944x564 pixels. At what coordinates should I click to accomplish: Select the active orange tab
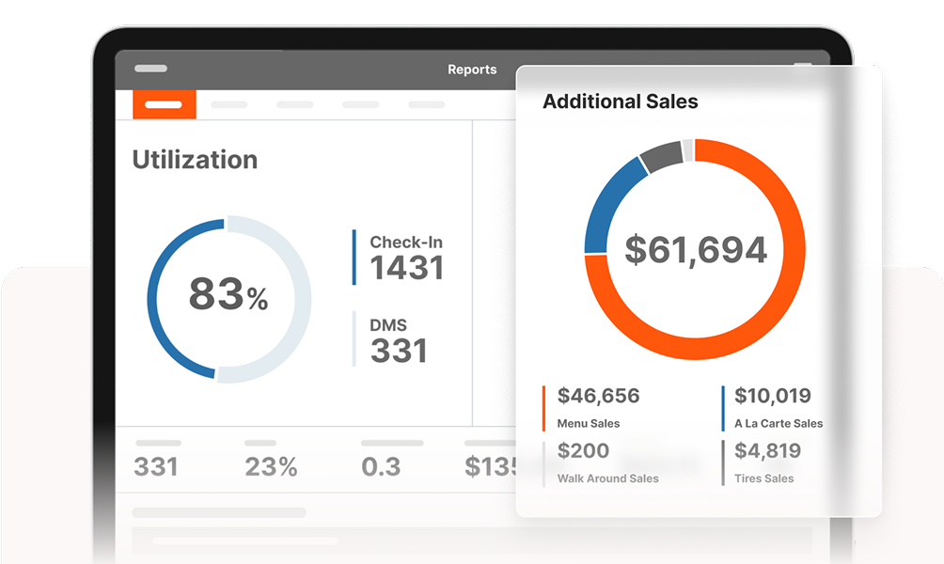point(164,103)
